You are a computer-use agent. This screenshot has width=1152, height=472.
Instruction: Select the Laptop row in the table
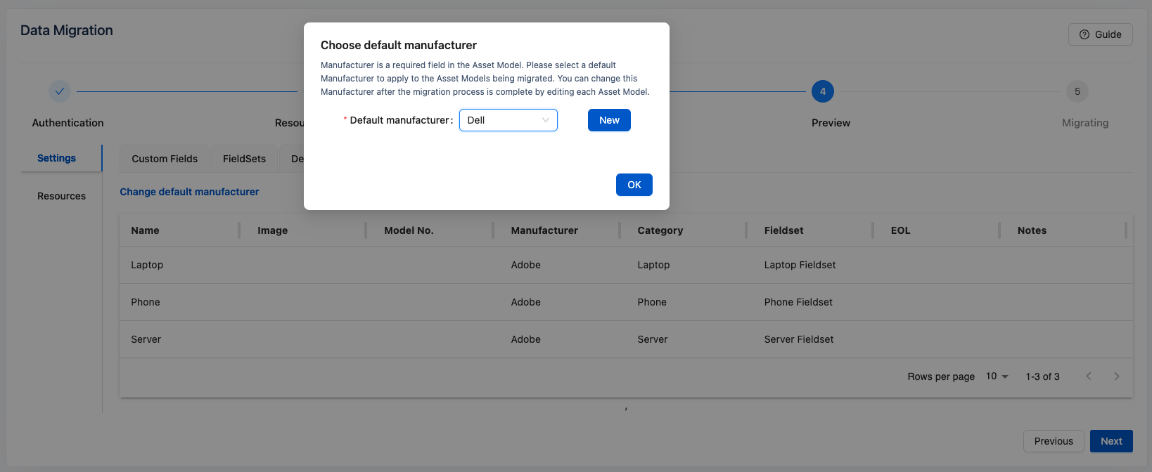[x=147, y=265]
